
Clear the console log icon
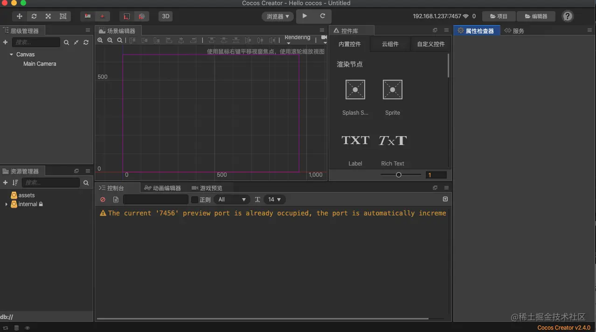point(103,200)
